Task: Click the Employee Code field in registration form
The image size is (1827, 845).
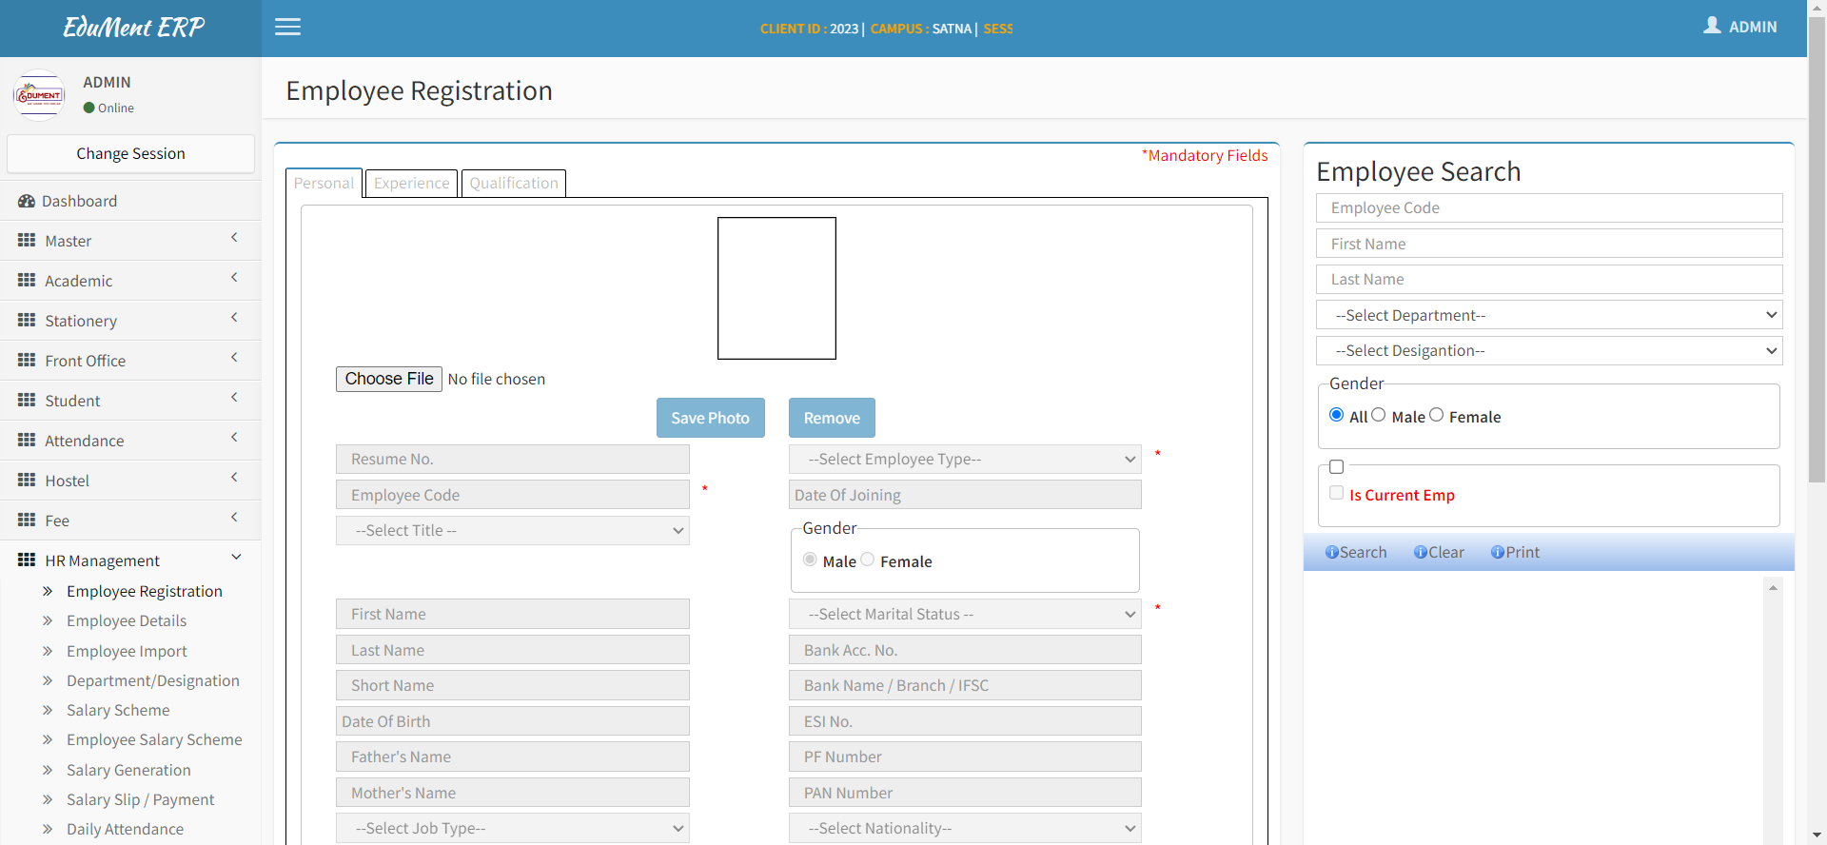Action: (x=512, y=496)
